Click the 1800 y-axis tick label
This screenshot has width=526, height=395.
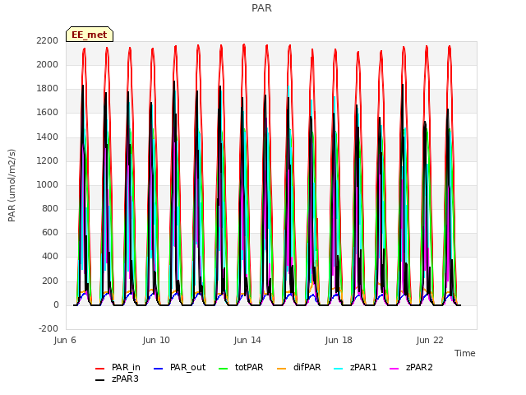tap(48, 89)
